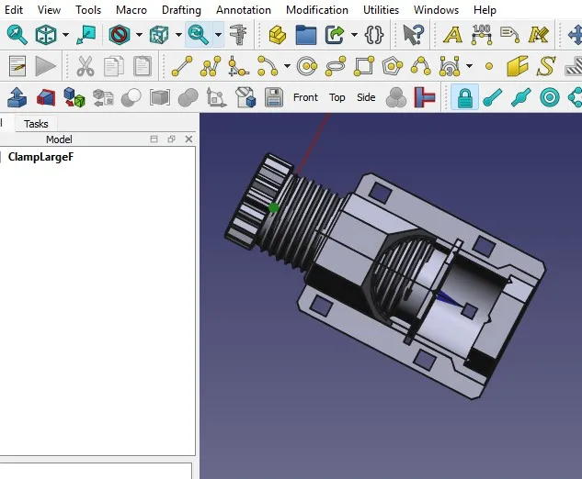This screenshot has width=582, height=479.
Task: Click the Cut scissors icon
Action: (x=85, y=66)
